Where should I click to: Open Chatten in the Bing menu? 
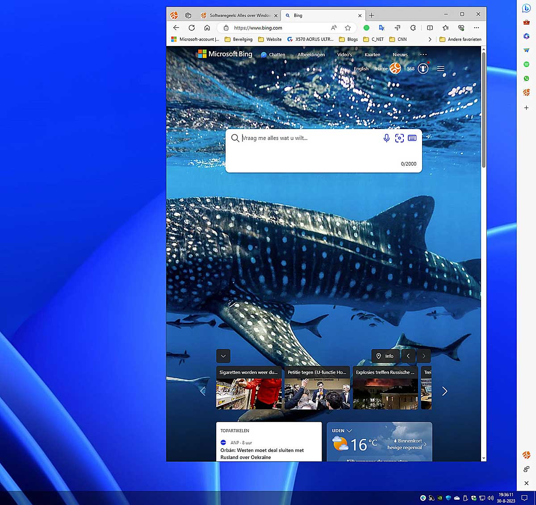coord(273,54)
